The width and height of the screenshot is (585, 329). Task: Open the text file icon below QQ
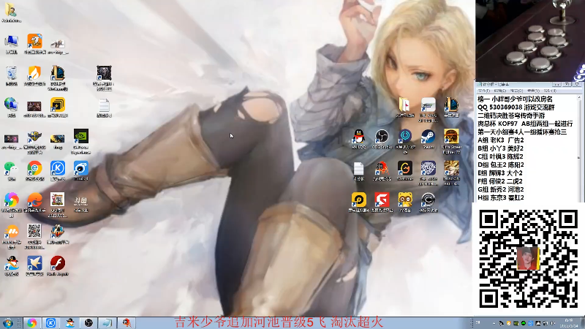(x=359, y=171)
